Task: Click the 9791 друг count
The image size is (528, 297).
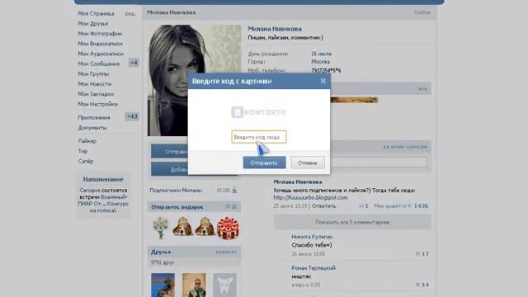Action: (163, 262)
